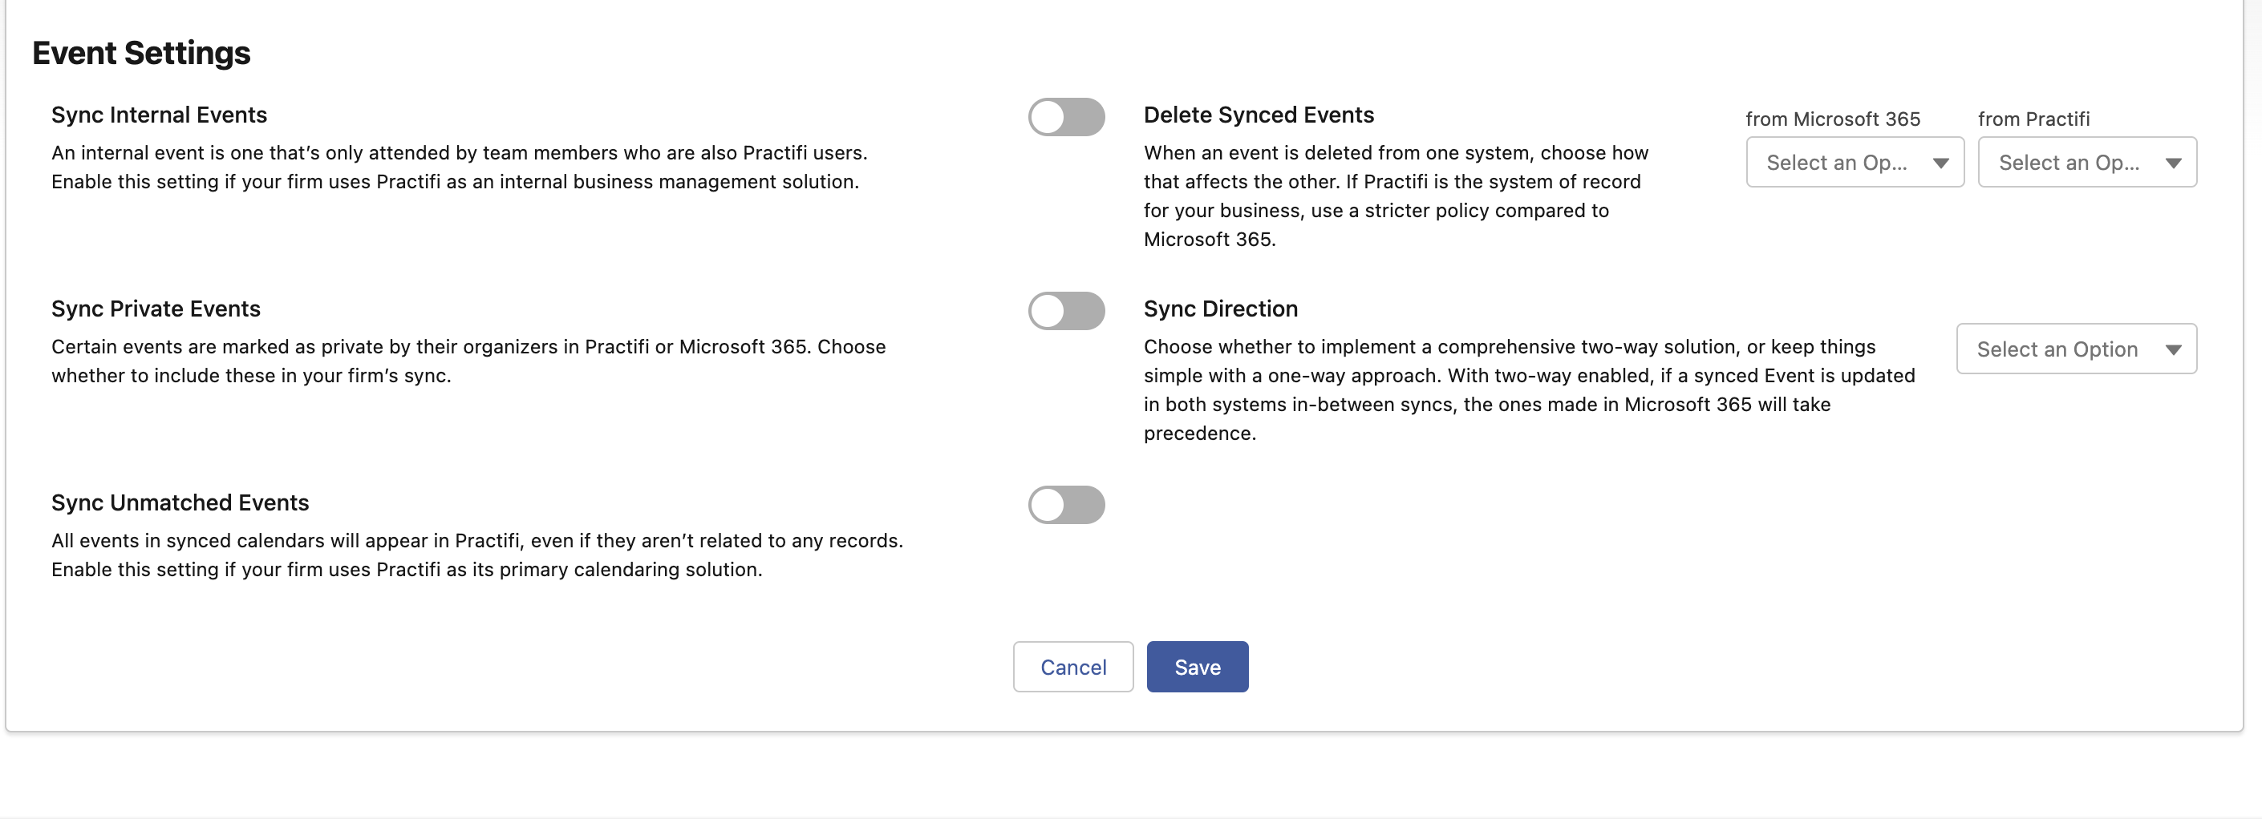Open the from Microsoft 365 dropdown
The height and width of the screenshot is (819, 2262).
pyautogui.click(x=1855, y=162)
